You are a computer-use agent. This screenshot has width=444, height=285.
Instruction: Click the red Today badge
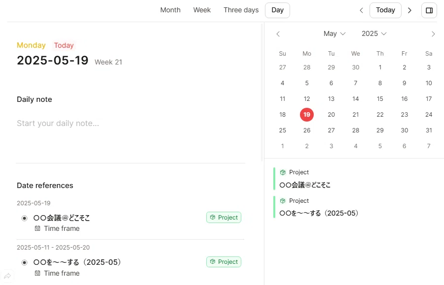(64, 45)
